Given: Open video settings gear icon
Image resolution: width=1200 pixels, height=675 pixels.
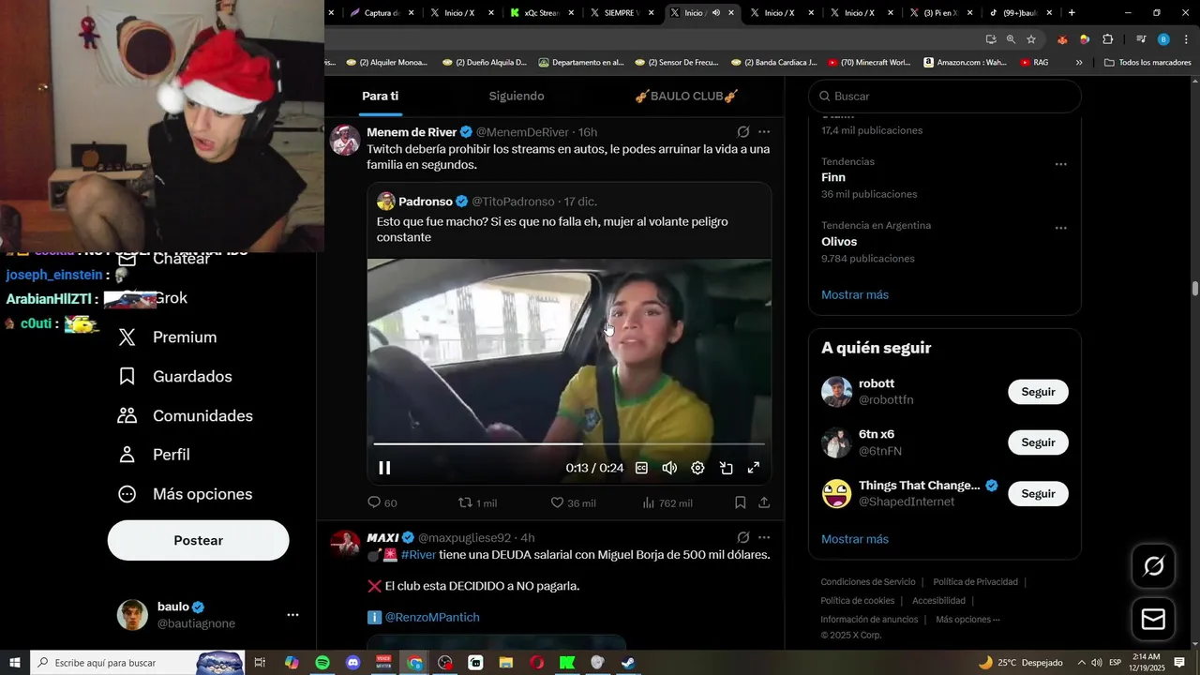Looking at the screenshot, I should 697,468.
